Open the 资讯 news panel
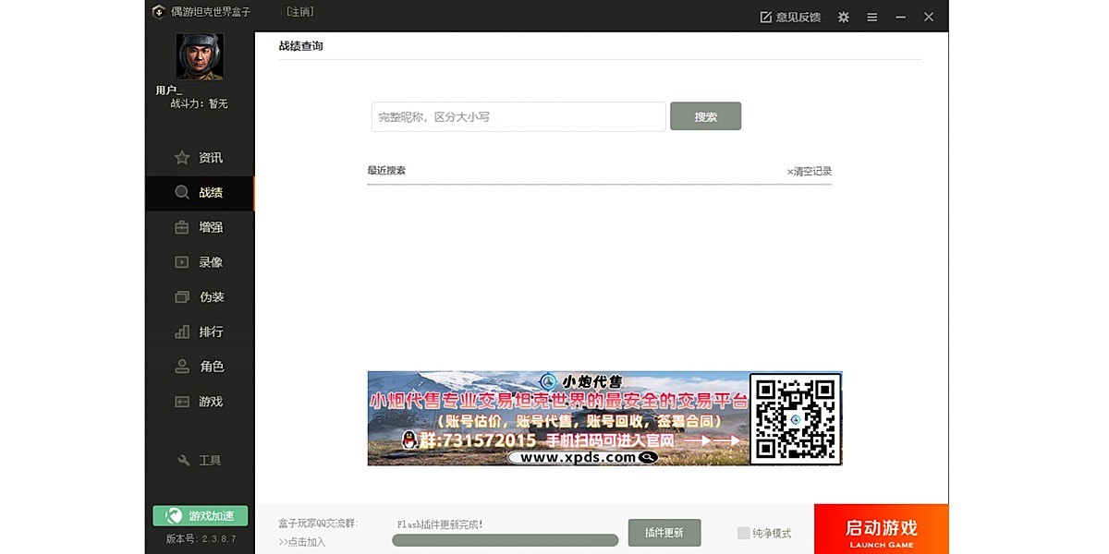Image resolution: width=1109 pixels, height=554 pixels. tap(200, 157)
